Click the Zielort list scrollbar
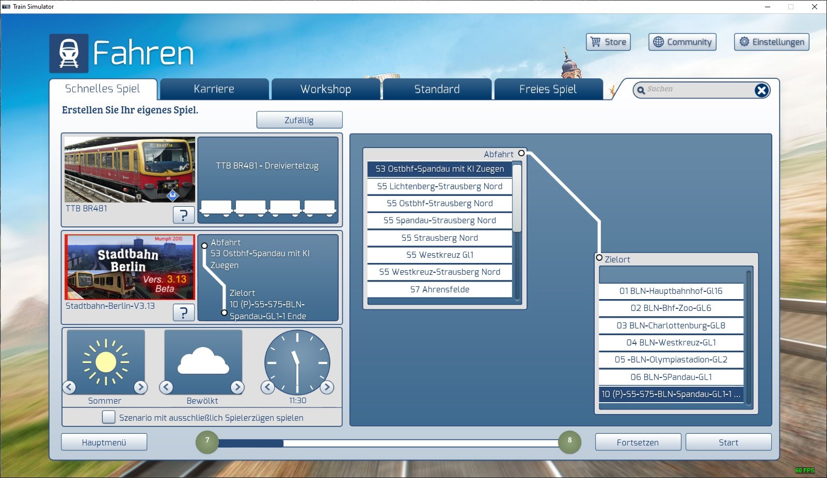Viewport: 827px width, 478px height. (x=749, y=338)
